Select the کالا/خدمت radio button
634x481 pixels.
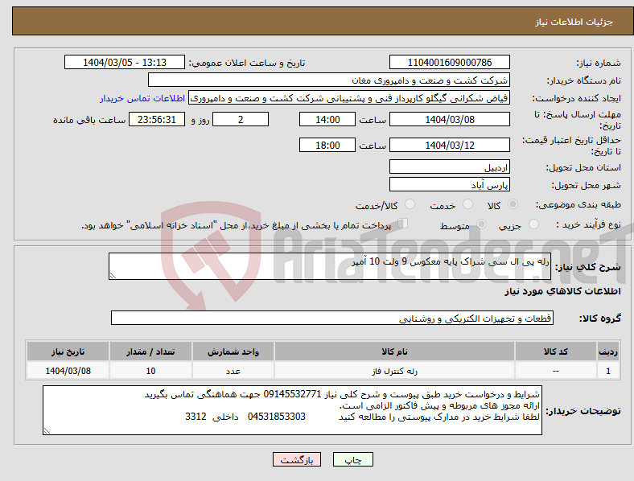click(x=410, y=204)
